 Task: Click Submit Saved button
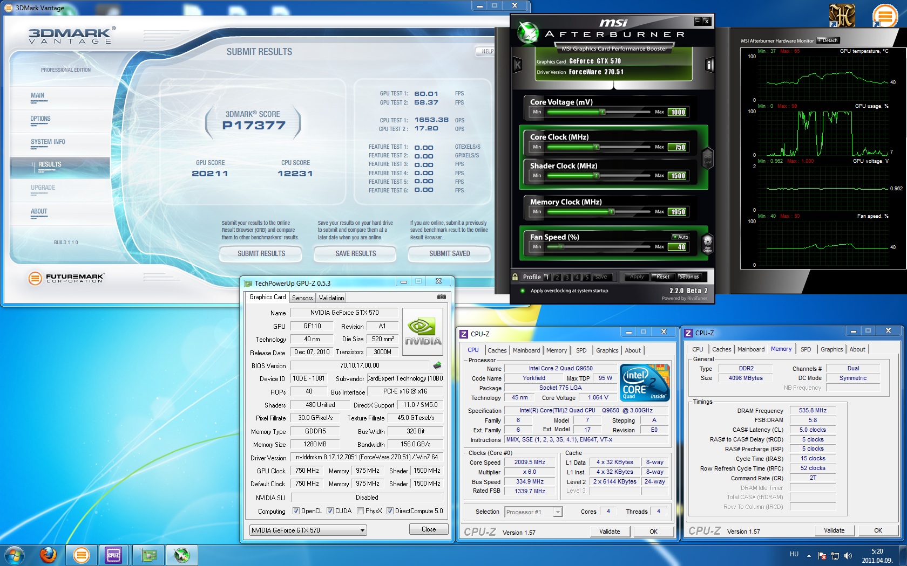(x=450, y=253)
